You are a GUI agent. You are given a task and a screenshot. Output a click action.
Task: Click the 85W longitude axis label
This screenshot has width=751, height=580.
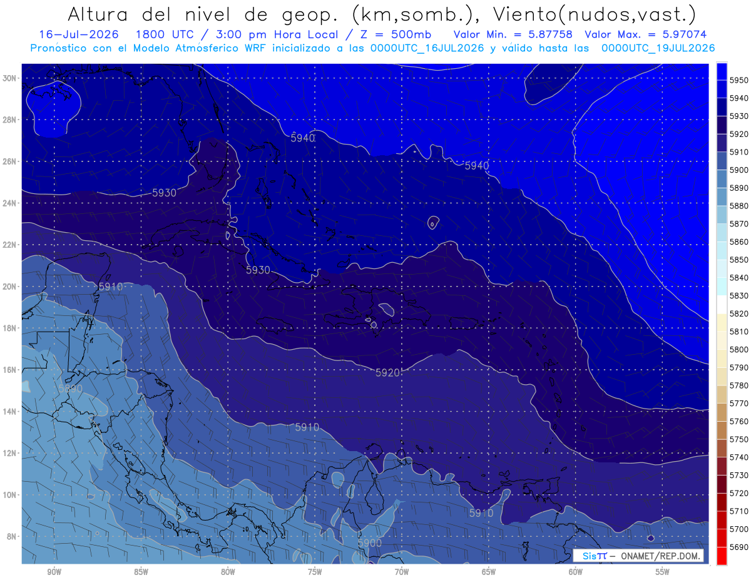click(x=141, y=572)
